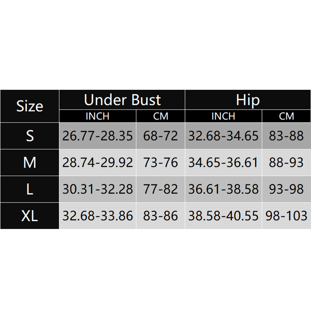
Task: Click CM subheader beneath Hip
Action: pos(287,116)
